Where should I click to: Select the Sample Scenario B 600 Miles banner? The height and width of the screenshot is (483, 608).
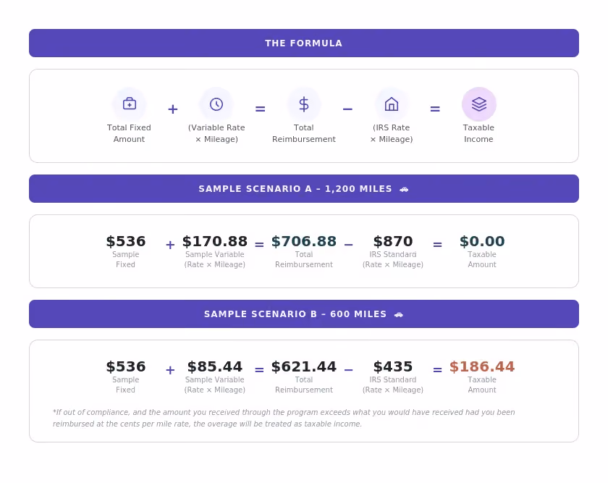coord(304,314)
